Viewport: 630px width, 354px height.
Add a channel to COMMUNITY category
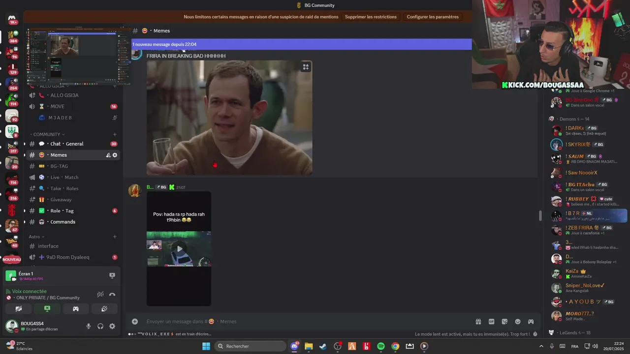115,134
